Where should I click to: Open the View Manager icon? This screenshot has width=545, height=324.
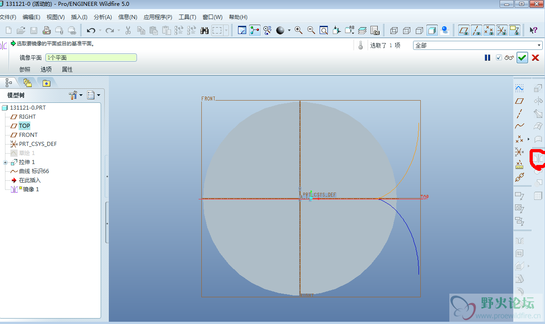click(375, 30)
